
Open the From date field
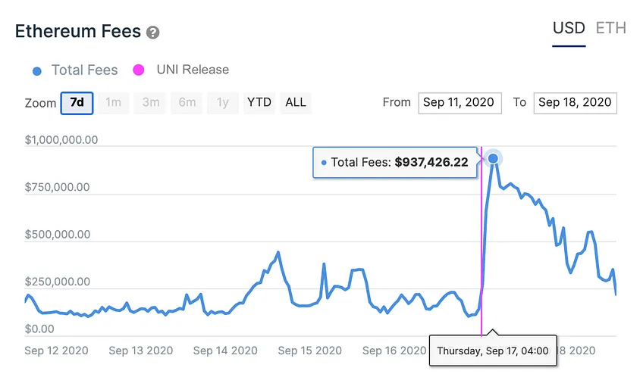[460, 103]
